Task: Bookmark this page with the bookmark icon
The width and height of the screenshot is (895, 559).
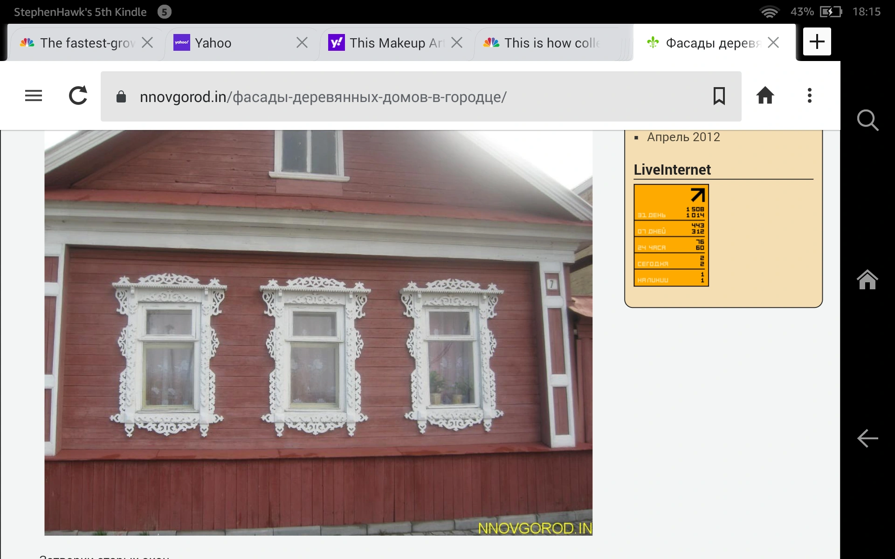Action: [719, 96]
